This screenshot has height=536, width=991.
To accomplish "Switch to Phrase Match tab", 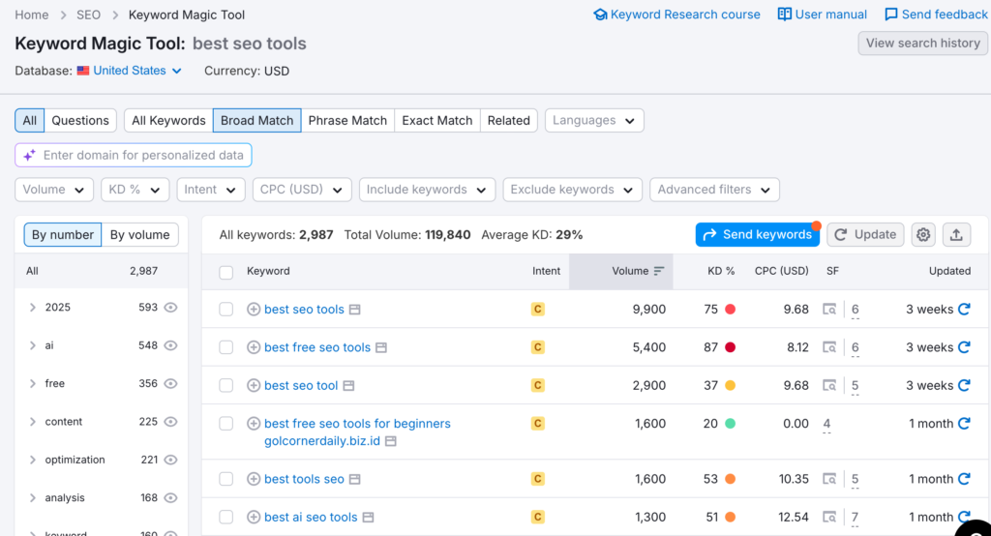I will pos(347,120).
